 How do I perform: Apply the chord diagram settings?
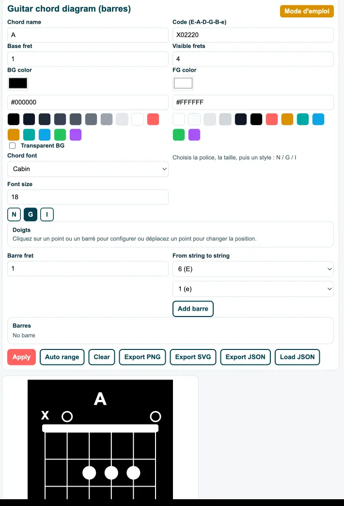click(21, 357)
